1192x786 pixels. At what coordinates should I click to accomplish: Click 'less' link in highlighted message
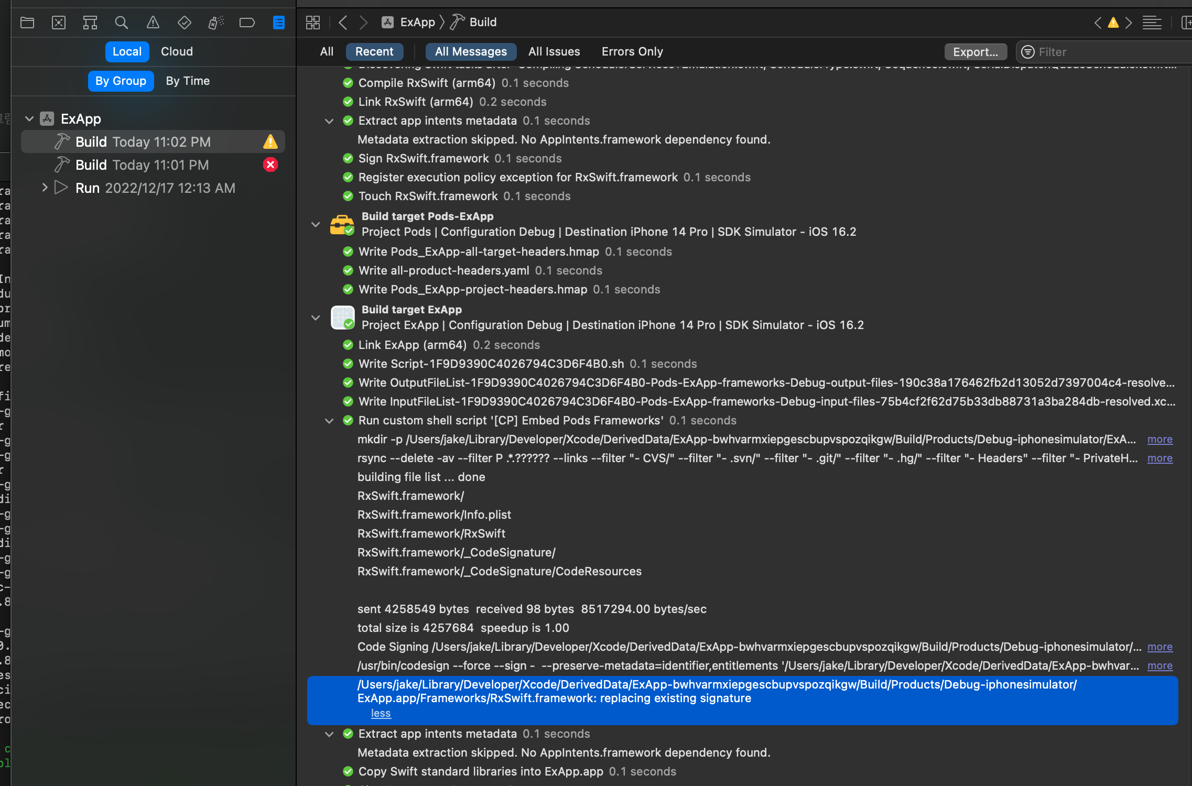(x=381, y=713)
